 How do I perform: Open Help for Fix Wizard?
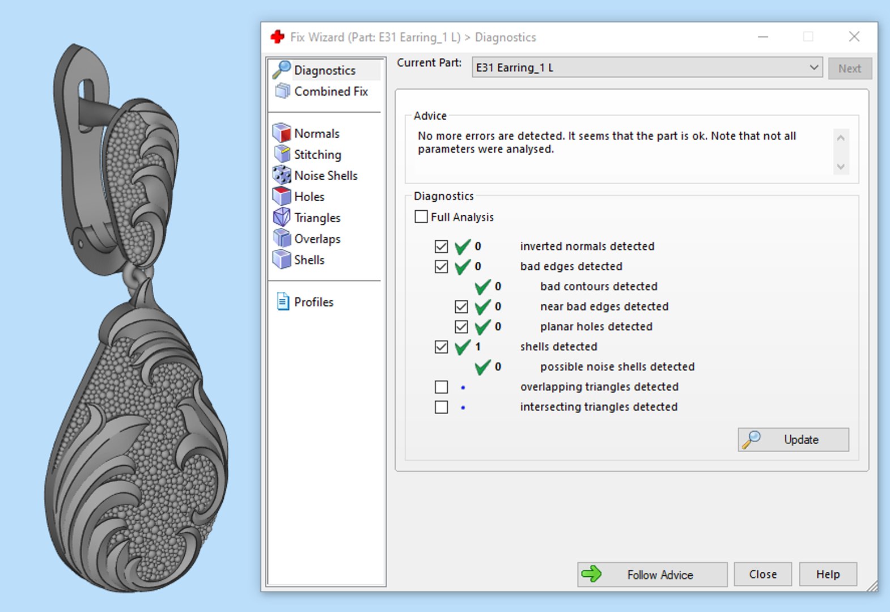pyautogui.click(x=828, y=575)
